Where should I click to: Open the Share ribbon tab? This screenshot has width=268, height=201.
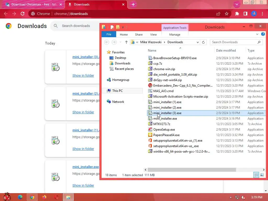139,35
